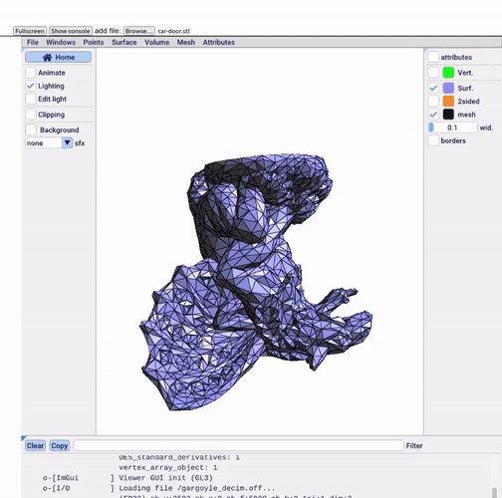This screenshot has height=498, width=502.
Task: Adjust the mesh width slider at 0.1
Action: [453, 127]
